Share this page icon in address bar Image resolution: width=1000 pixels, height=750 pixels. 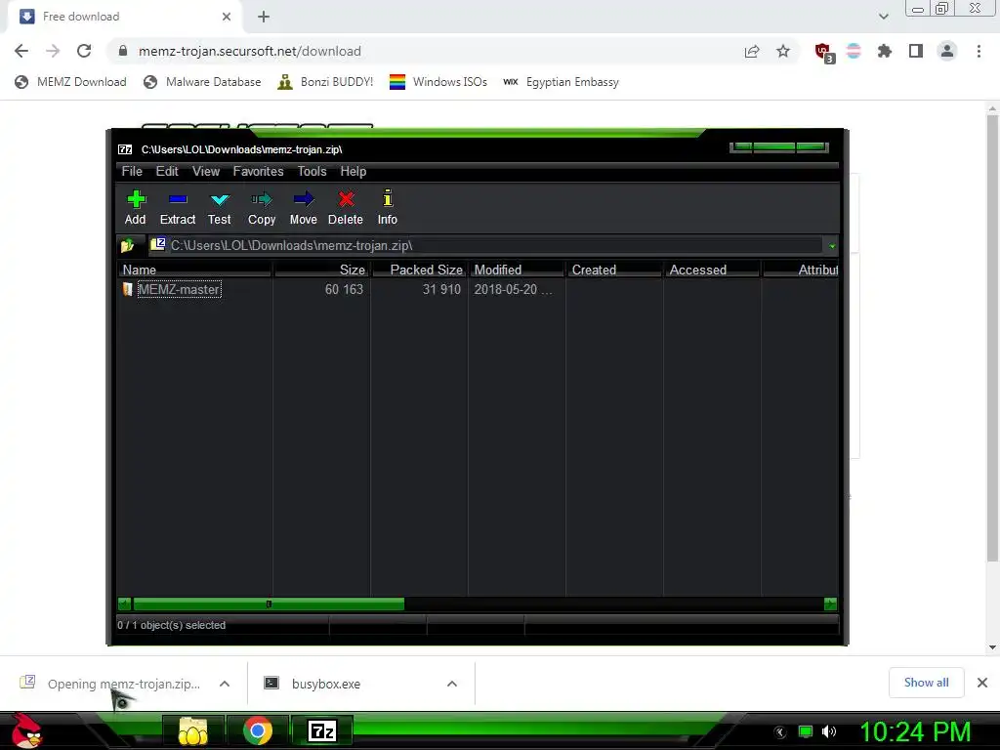point(752,51)
